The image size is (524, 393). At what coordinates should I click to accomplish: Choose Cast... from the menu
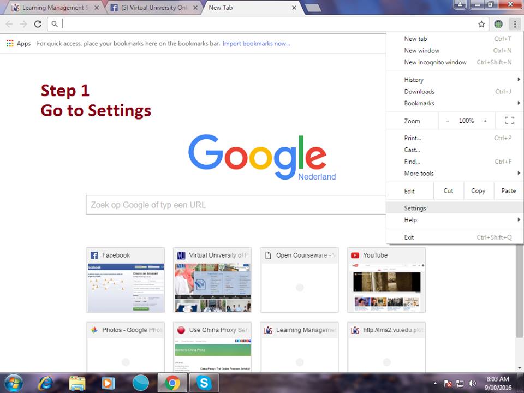coord(455,150)
